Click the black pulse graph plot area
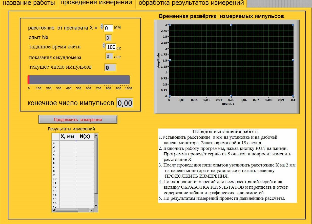Viewport: 312px width, 224px height. pyautogui.click(x=231, y=60)
